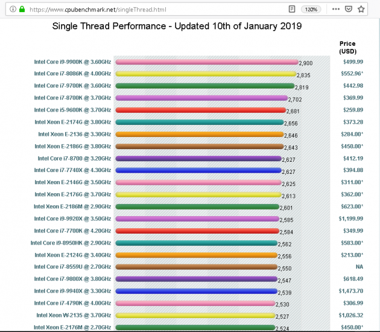This screenshot has width=380, height=332.
Task: Click the $1,199.99 price link
Action: click(351, 219)
